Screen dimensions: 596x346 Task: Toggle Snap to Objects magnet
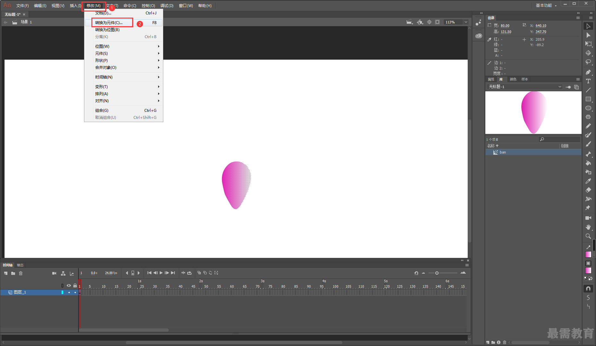tap(588, 288)
